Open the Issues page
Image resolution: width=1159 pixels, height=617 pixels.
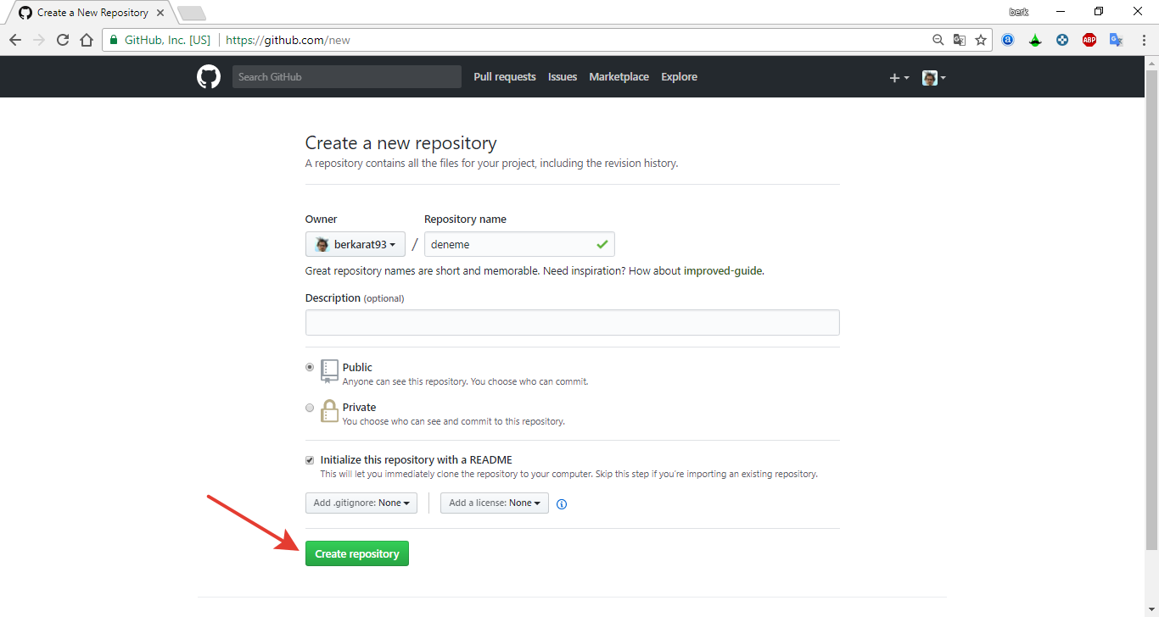tap(563, 77)
